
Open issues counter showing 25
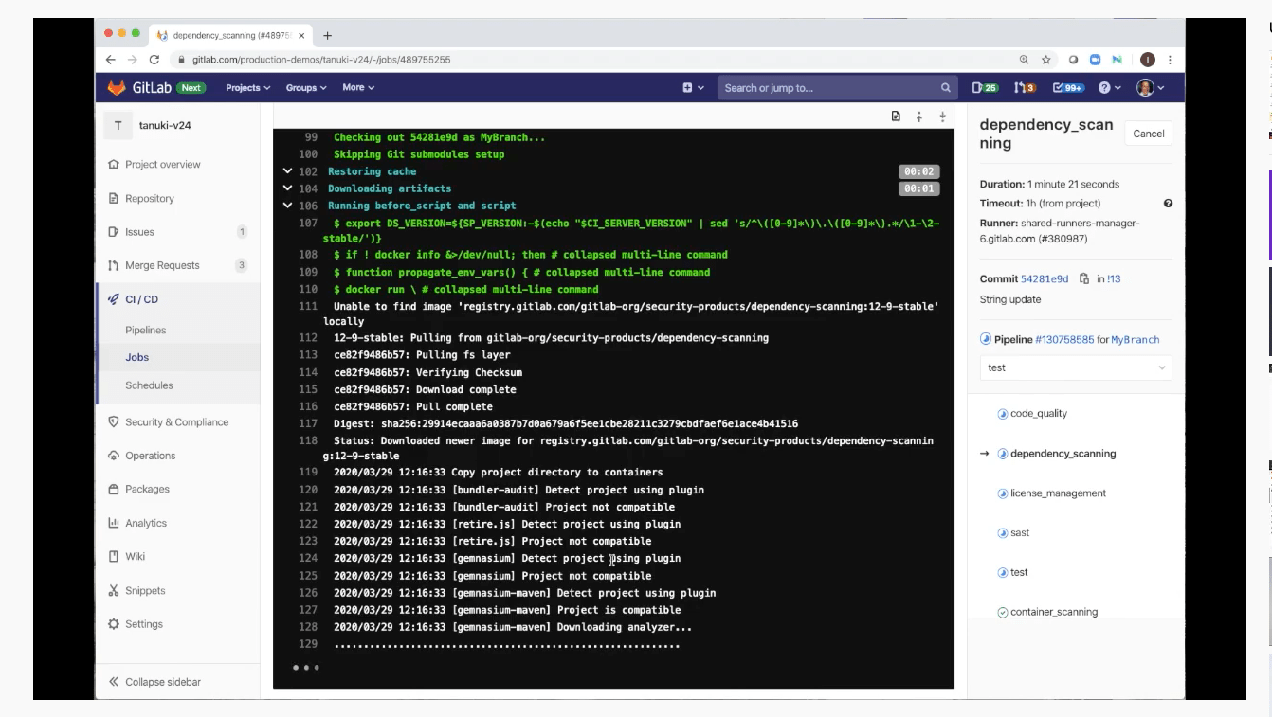pyautogui.click(x=986, y=87)
